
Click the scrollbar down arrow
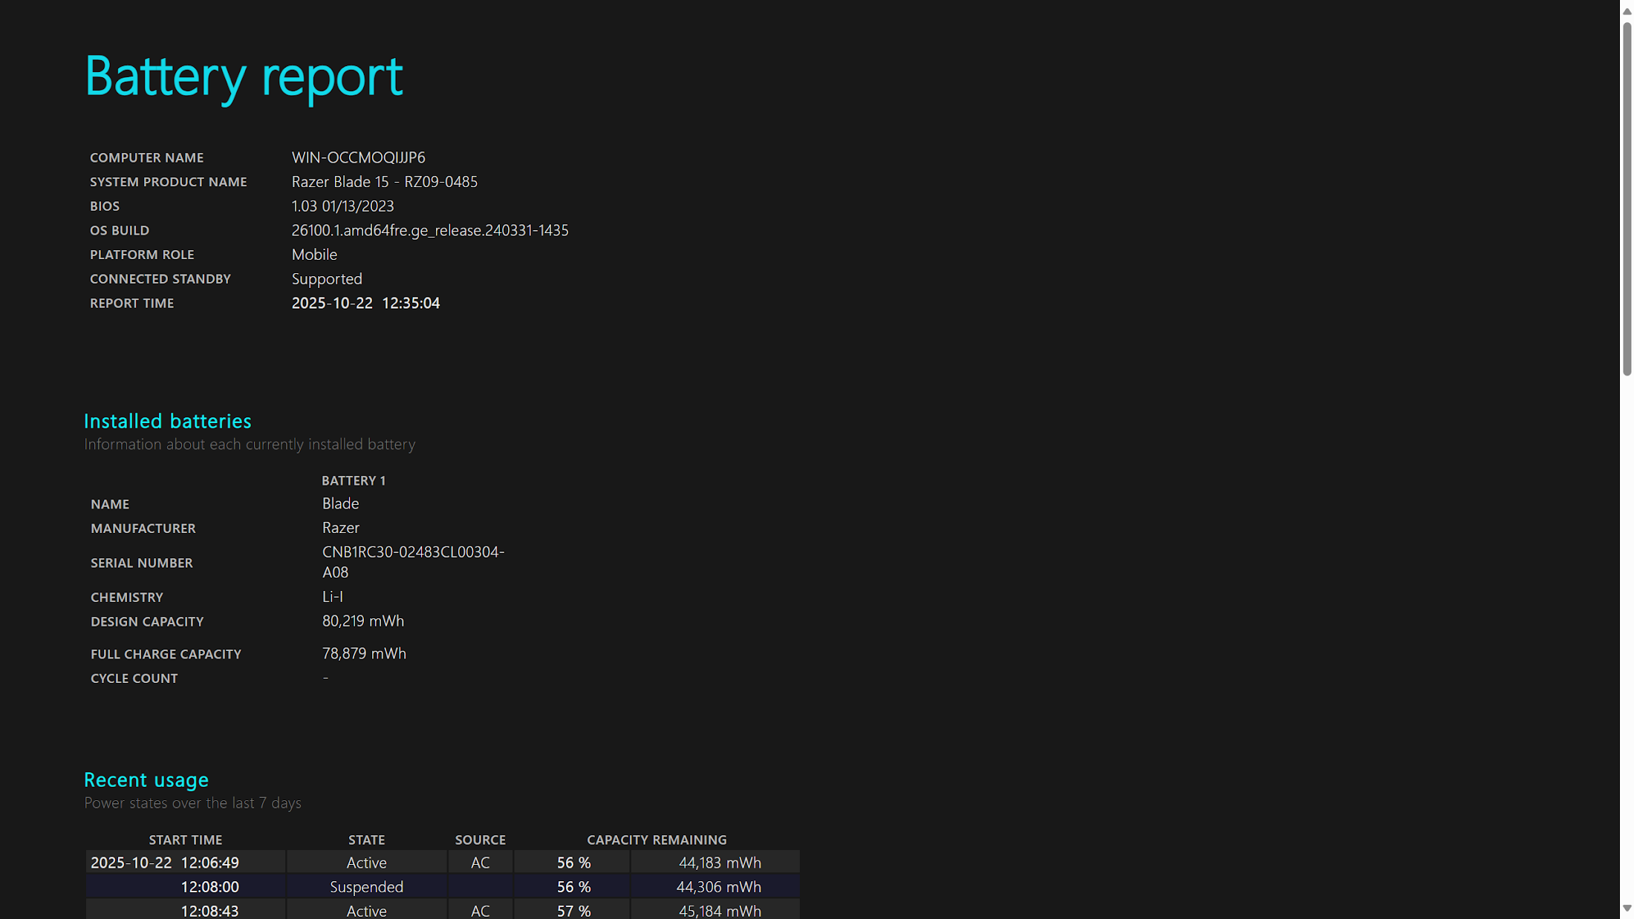[1627, 908]
